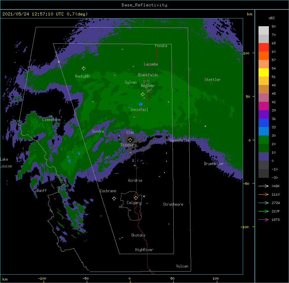289x283 pixels.
Task: Click the green 22JP arrow in legend
Action: click(x=264, y=211)
